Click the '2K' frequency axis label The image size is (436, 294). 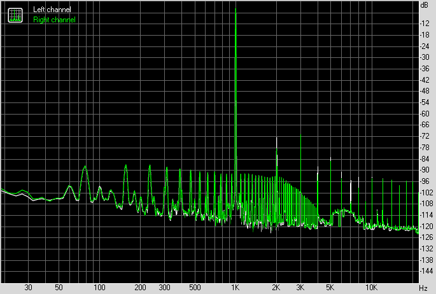(x=276, y=288)
